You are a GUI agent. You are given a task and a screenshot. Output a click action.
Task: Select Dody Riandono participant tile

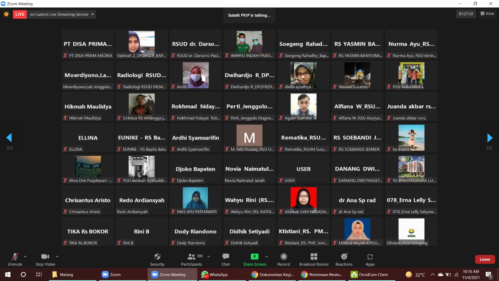(x=195, y=231)
